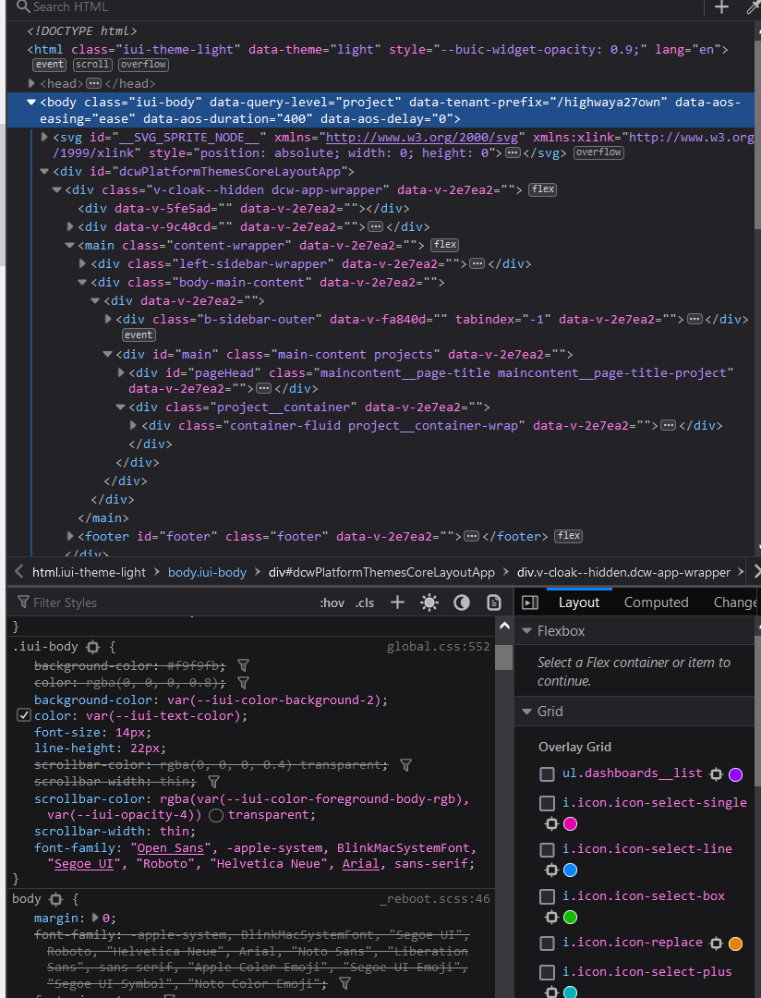The image size is (761, 998).
Task: Switch to the Computed tab
Action: coord(656,602)
